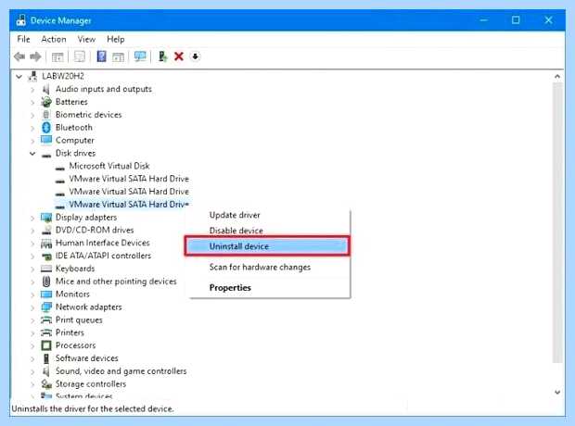The width and height of the screenshot is (575, 426).
Task: Click the Back arrow in toolbar
Action: click(x=19, y=56)
